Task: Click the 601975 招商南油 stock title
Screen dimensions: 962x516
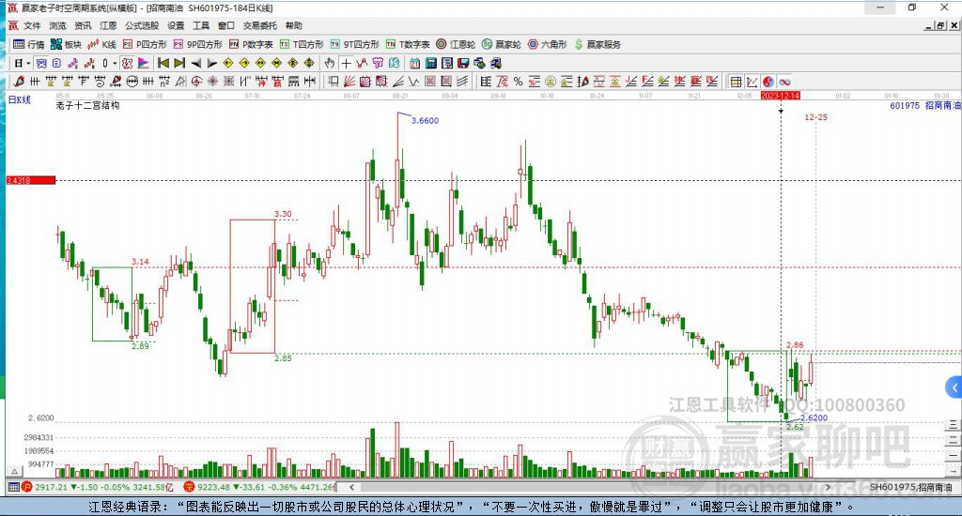Action: (x=924, y=105)
